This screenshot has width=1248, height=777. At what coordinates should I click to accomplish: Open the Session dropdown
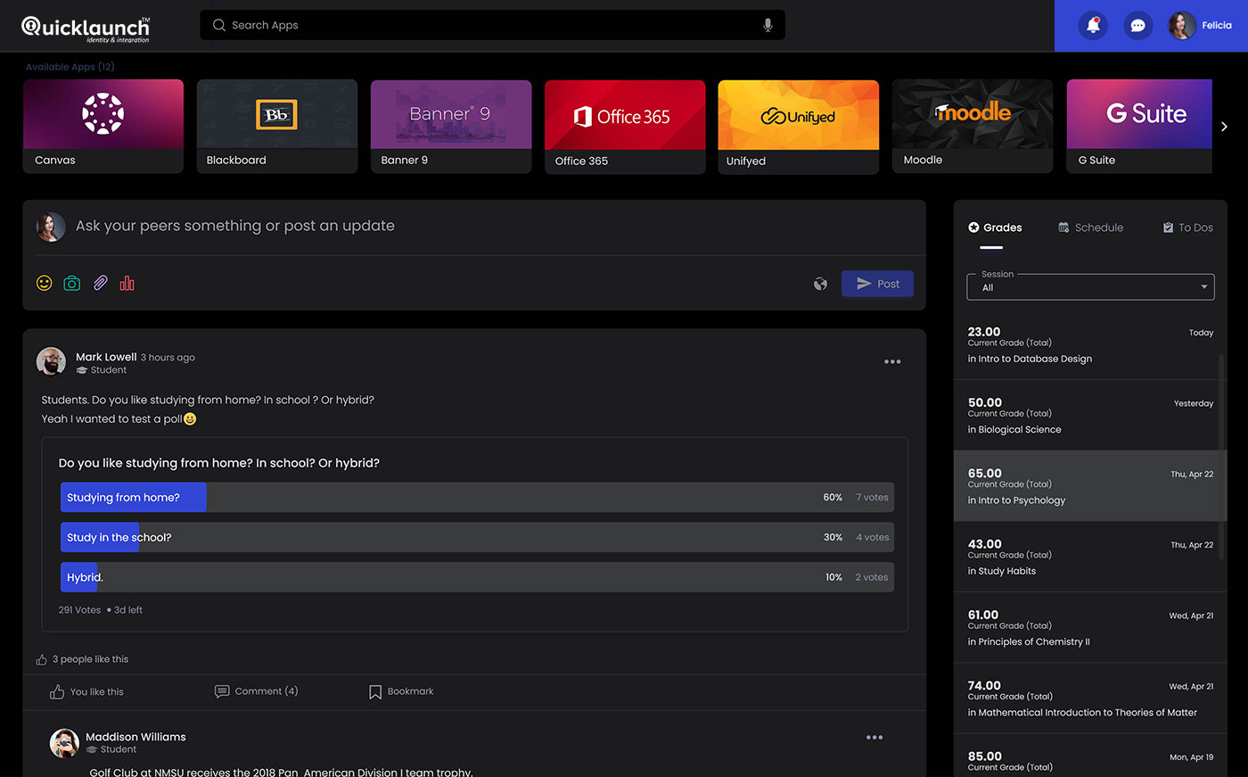click(x=1090, y=287)
